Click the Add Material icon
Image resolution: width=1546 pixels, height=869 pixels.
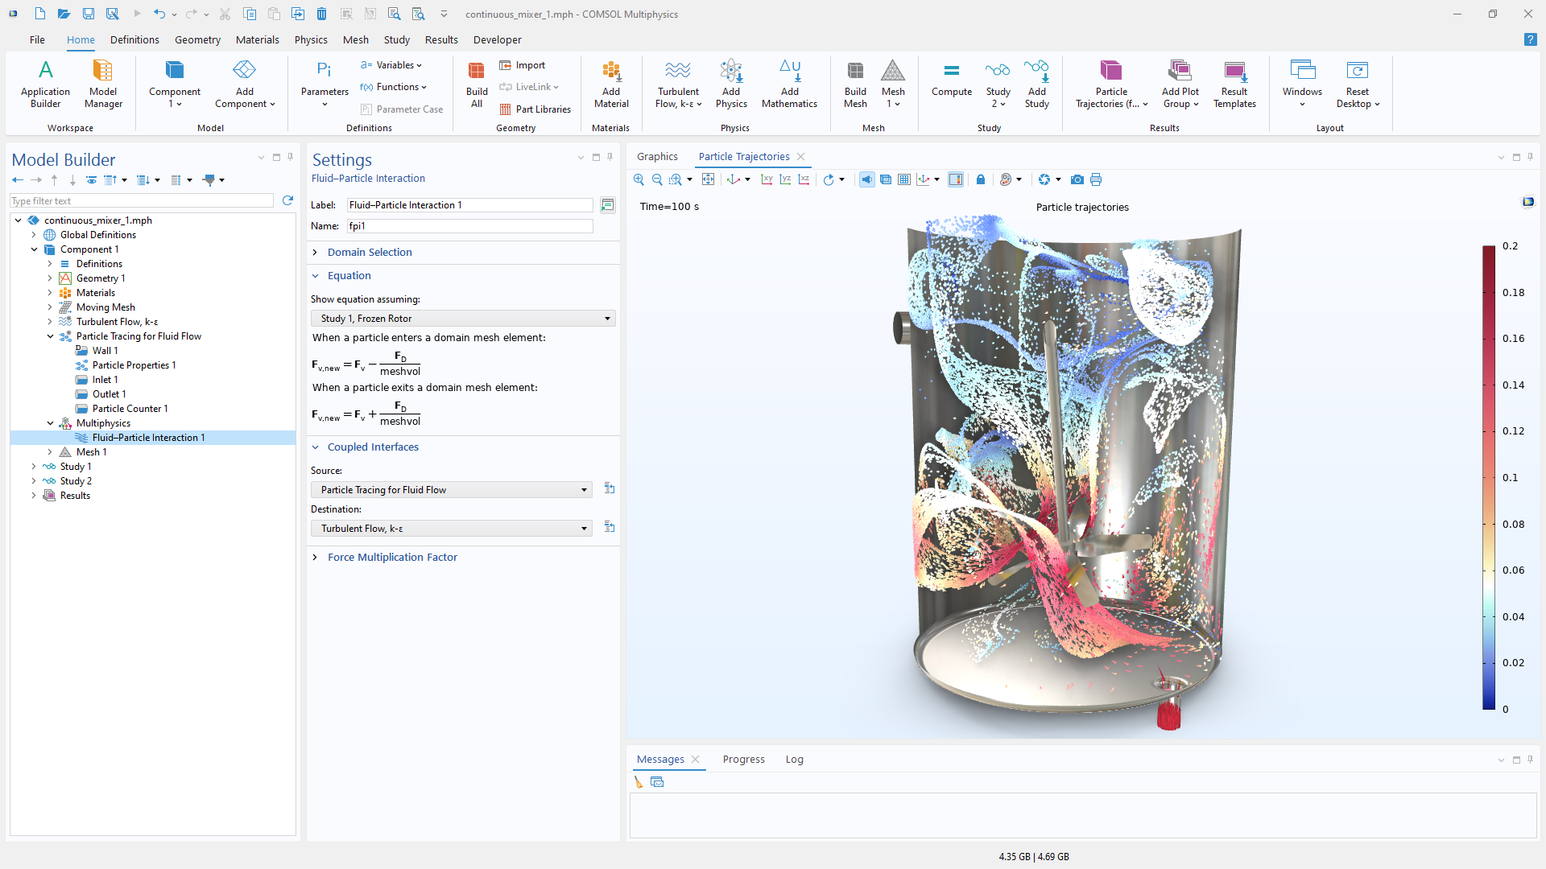pos(611,84)
